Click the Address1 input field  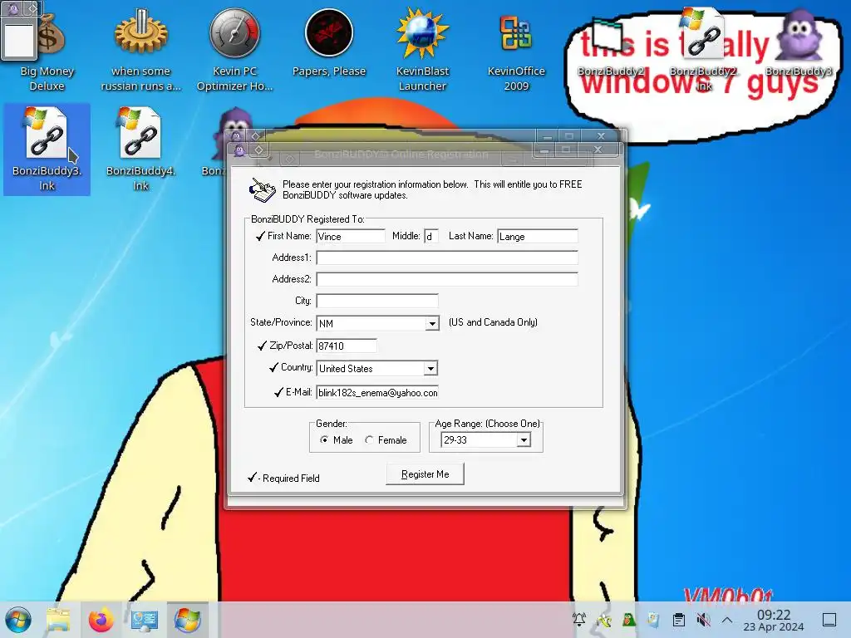pos(447,258)
